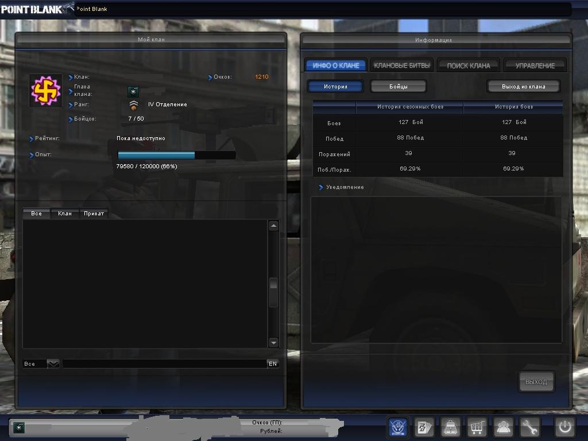The height and width of the screenshot is (441, 588).
Task: Switch to the История view
Action: click(335, 87)
